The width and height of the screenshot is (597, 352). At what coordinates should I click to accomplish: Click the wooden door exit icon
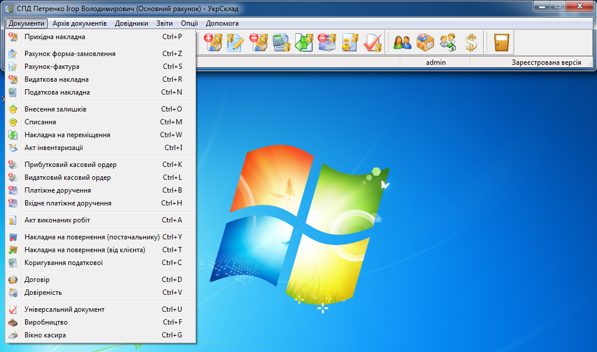[501, 43]
